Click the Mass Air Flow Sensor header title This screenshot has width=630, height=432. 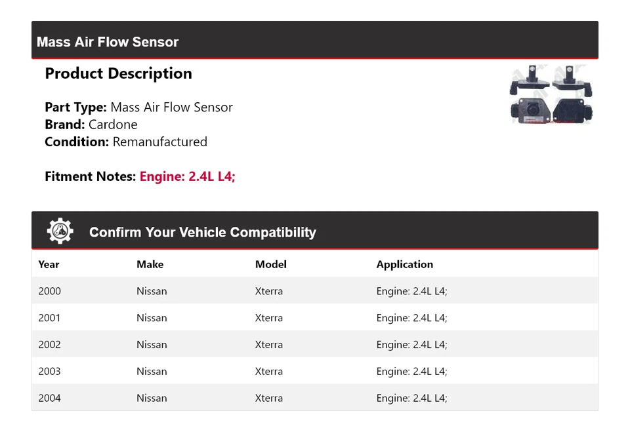coord(108,42)
